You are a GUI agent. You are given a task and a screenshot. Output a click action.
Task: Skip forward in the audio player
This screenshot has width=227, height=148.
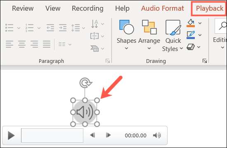point(108,135)
